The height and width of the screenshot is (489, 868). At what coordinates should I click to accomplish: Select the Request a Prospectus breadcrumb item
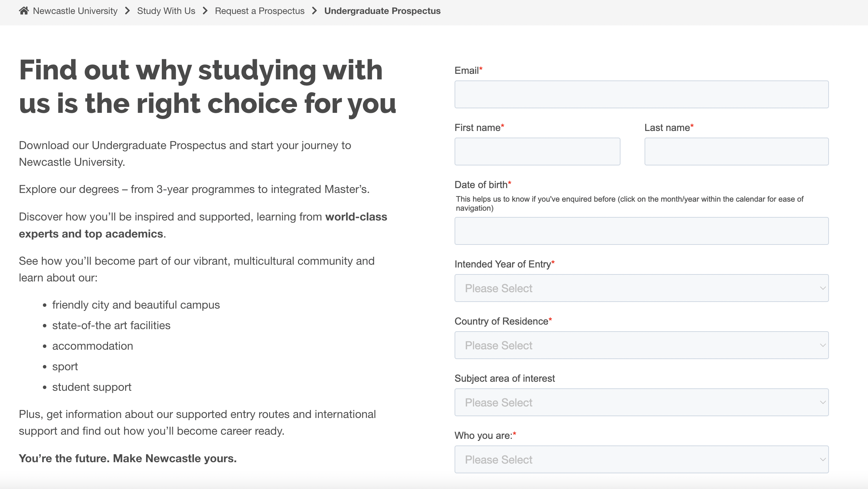point(260,11)
